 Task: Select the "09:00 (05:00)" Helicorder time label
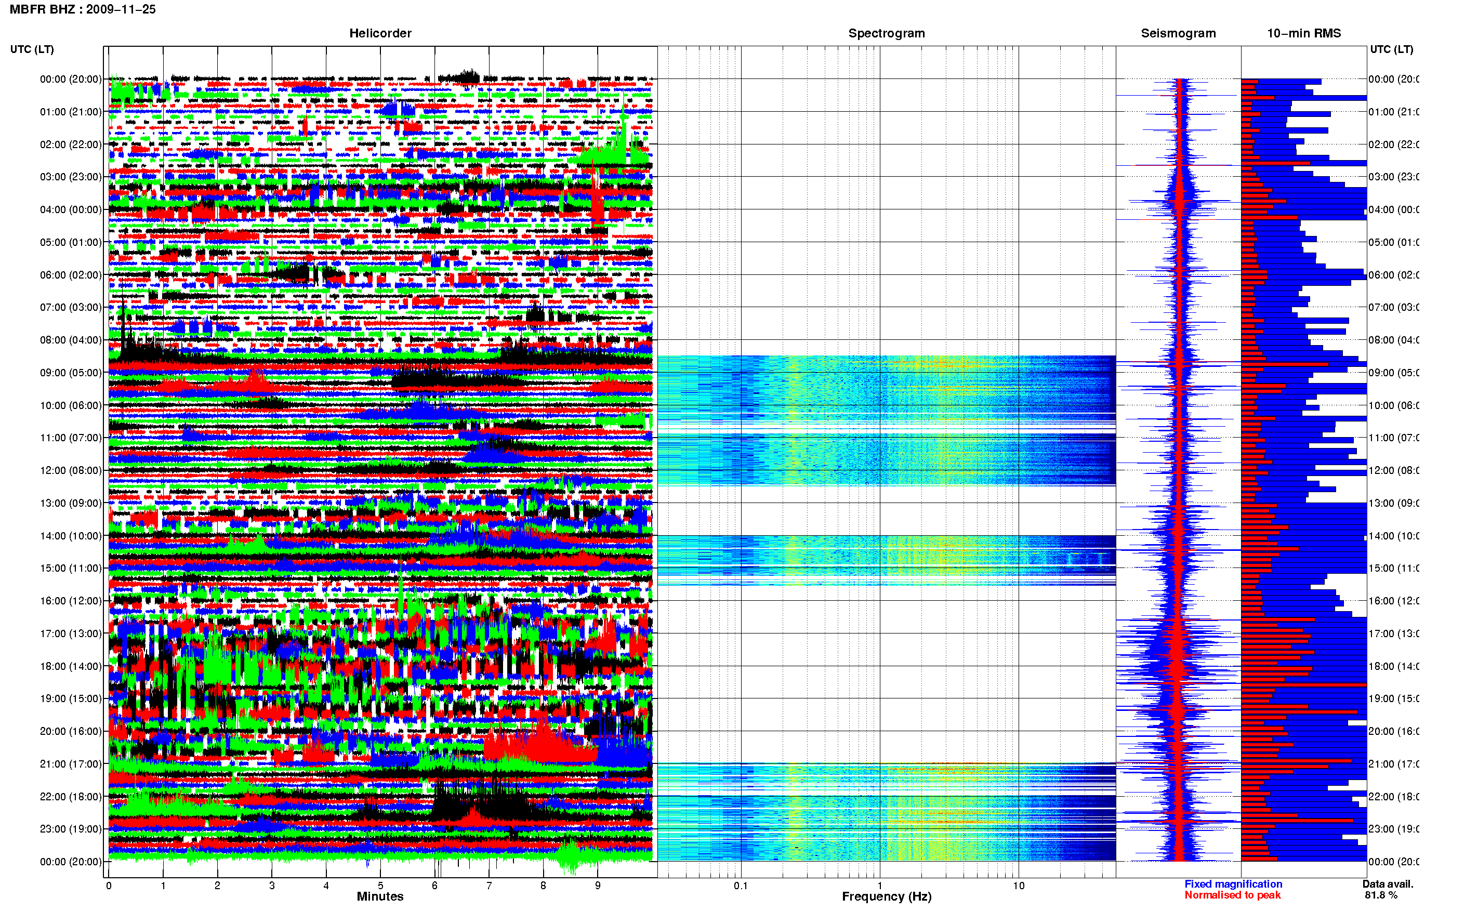71,373
